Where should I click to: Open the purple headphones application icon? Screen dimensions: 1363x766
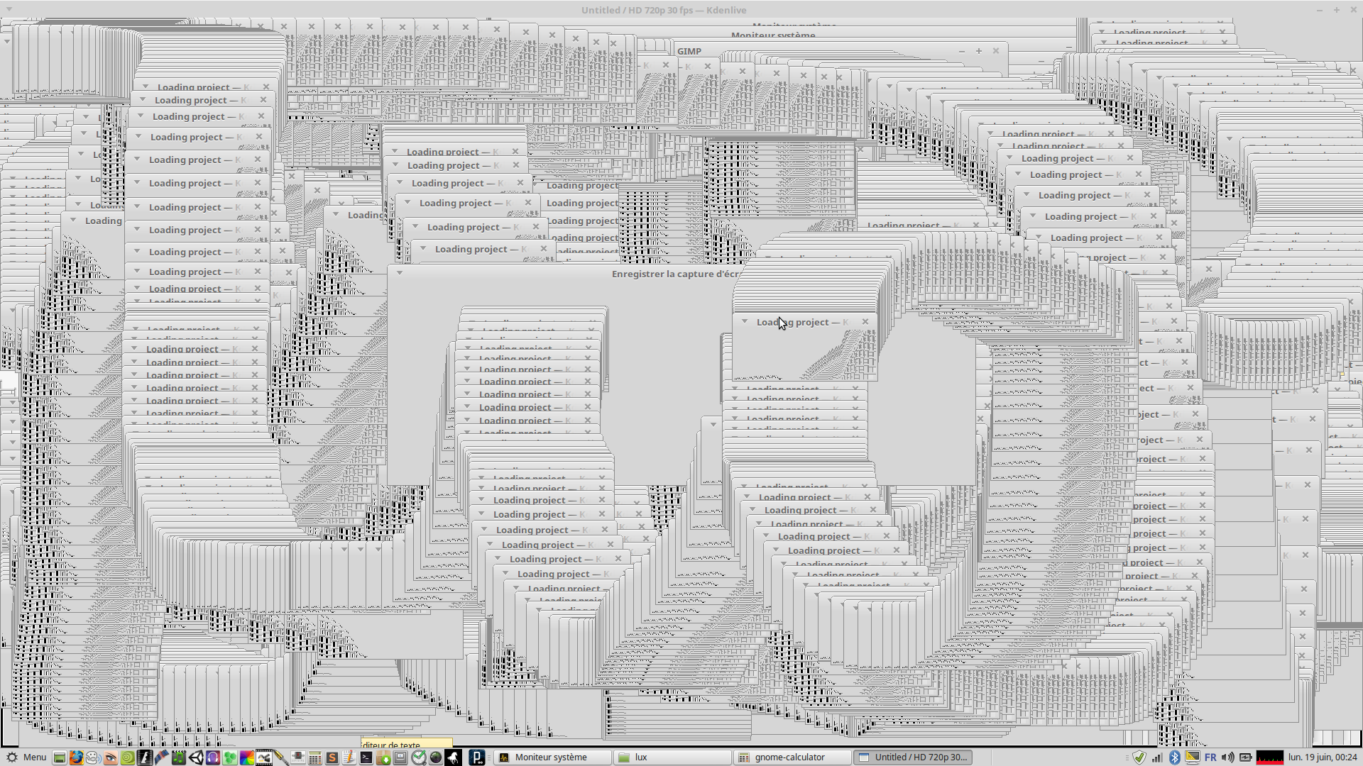pyautogui.click(x=213, y=757)
